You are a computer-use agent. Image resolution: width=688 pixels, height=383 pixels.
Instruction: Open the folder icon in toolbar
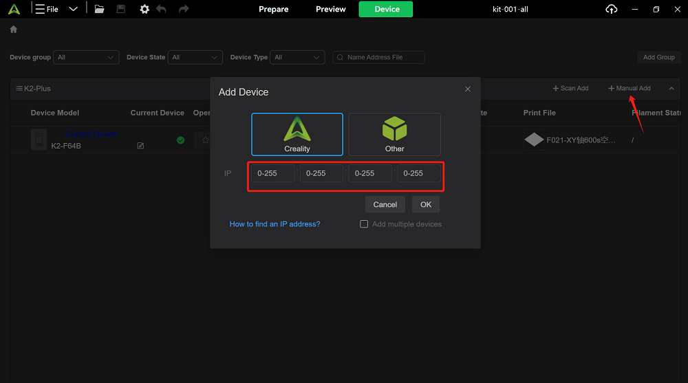click(x=99, y=9)
